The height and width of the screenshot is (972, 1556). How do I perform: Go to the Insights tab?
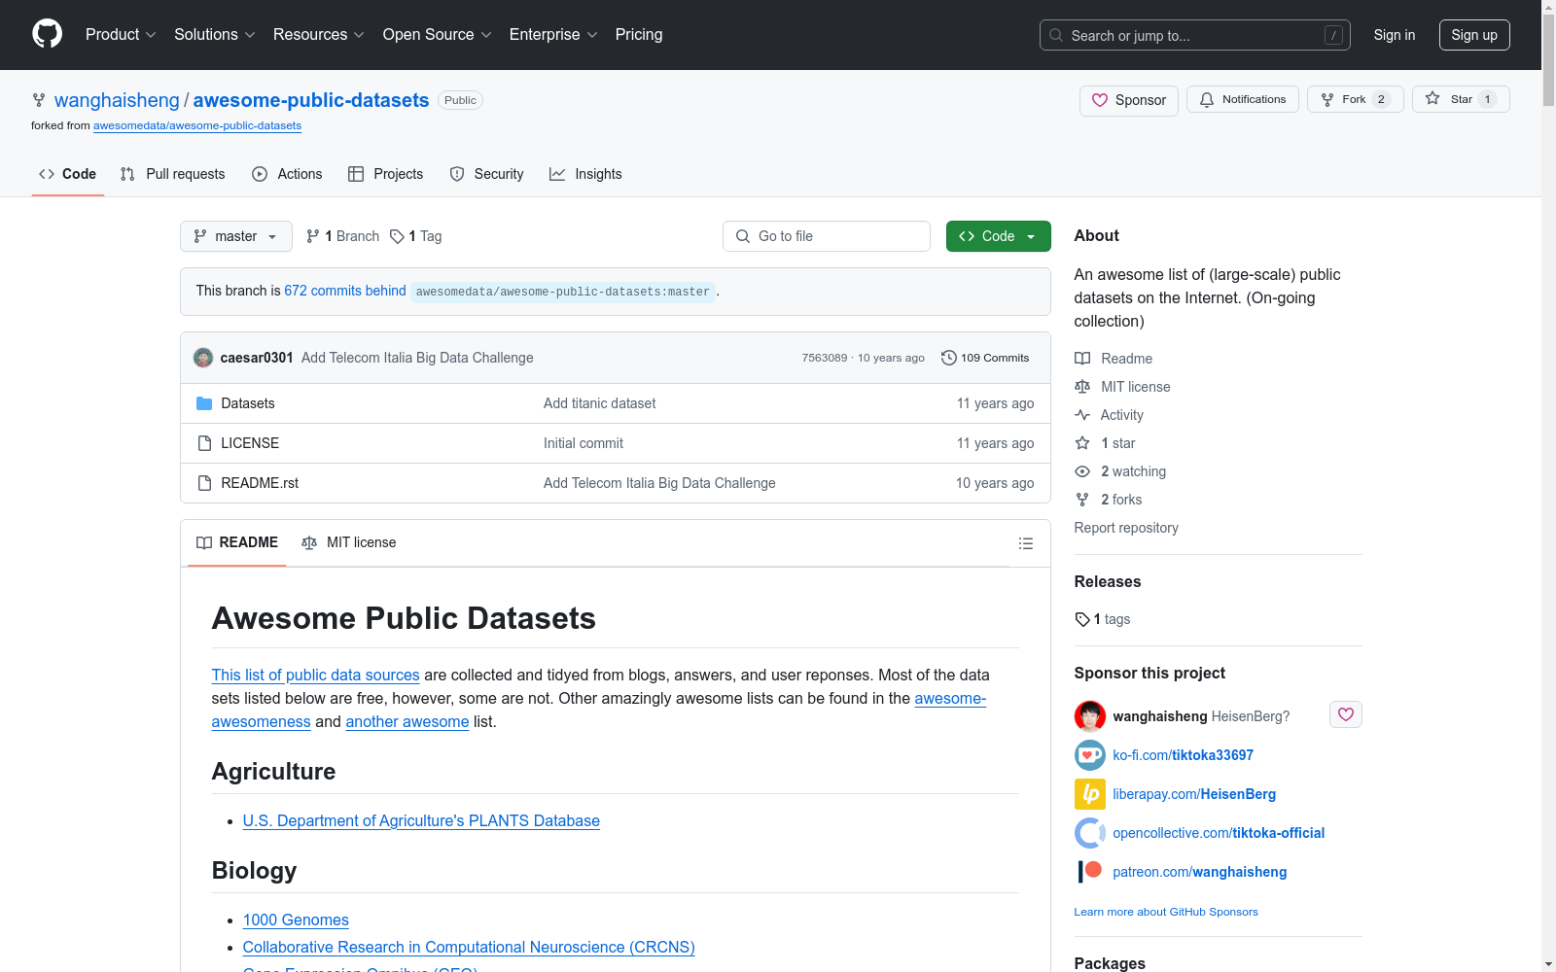pos(585,174)
